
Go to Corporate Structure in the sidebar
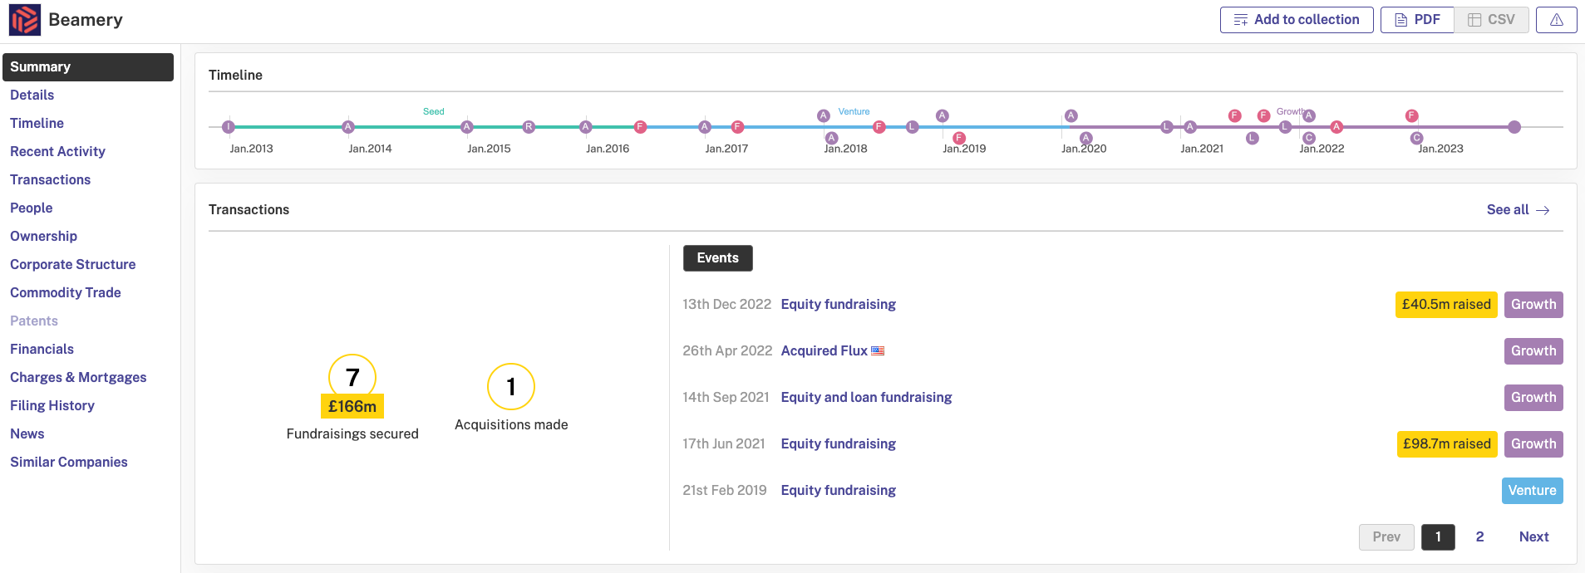click(72, 265)
